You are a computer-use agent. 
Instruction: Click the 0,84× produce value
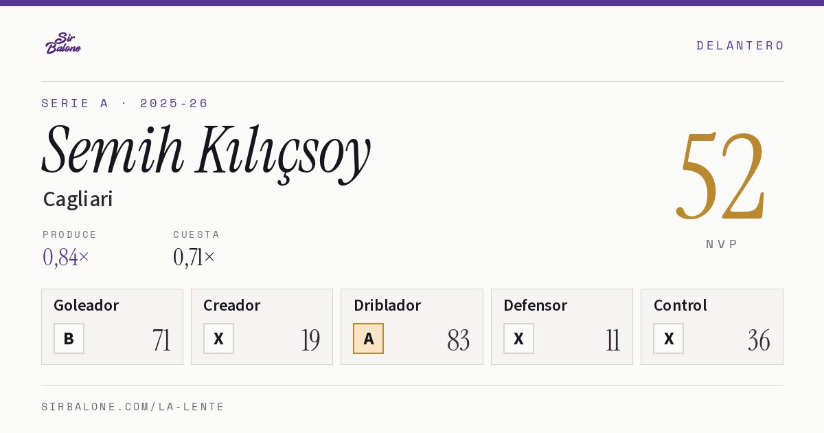coord(66,257)
